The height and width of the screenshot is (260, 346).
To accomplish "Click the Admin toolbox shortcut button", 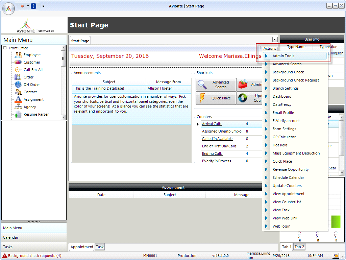I will click(249, 85).
